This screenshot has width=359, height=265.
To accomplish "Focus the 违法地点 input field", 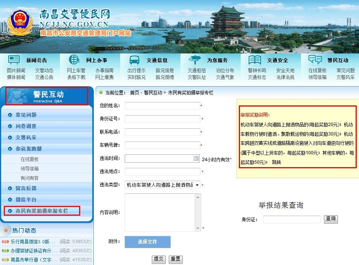I will (162, 172).
